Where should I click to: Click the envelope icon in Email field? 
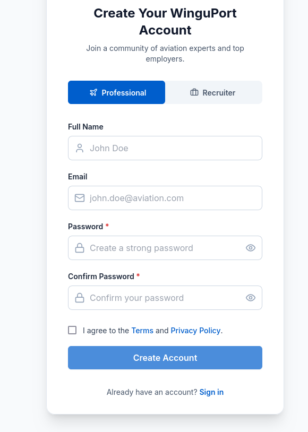point(79,198)
